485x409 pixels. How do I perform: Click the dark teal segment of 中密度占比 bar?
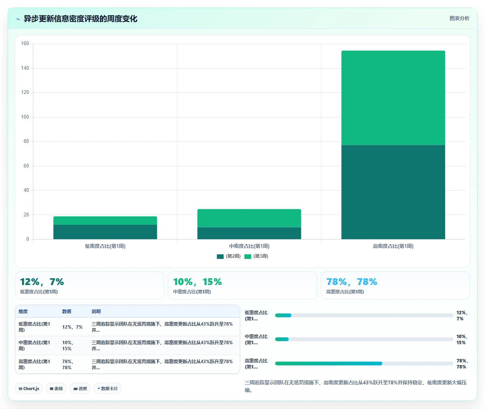point(249,233)
